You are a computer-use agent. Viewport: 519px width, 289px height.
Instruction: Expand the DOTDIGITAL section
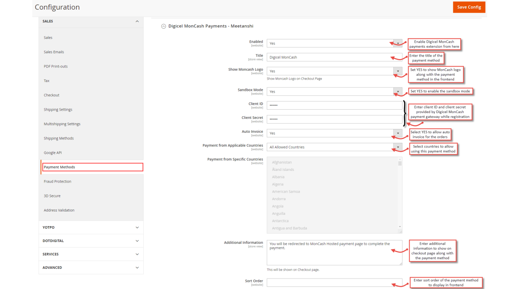91,241
